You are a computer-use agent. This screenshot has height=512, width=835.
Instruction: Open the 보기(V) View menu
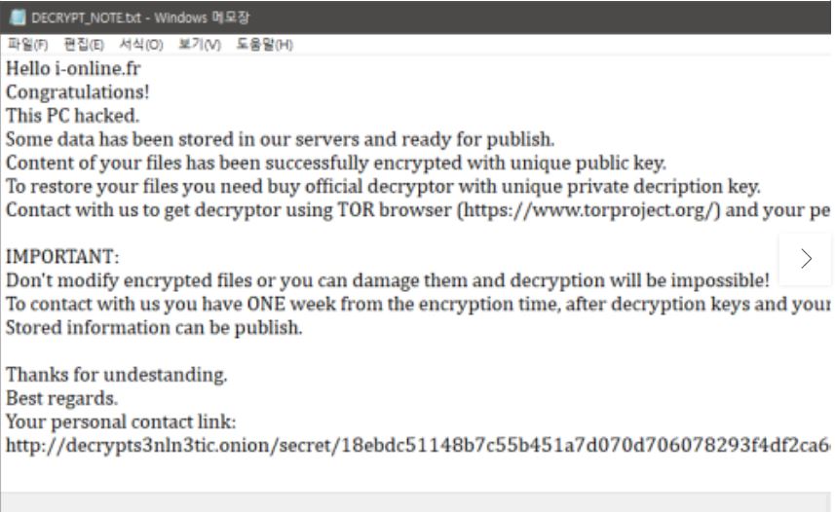click(200, 45)
